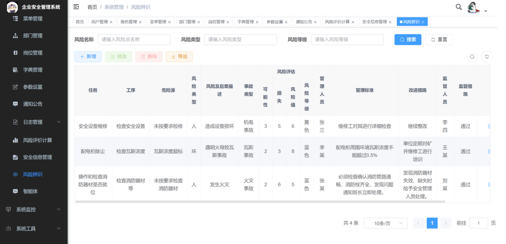Click the blue 搜索 button
Viewport: 506px width, 244px height.
coord(408,40)
